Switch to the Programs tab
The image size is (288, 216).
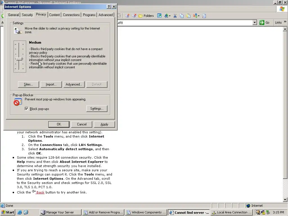pos(89,15)
